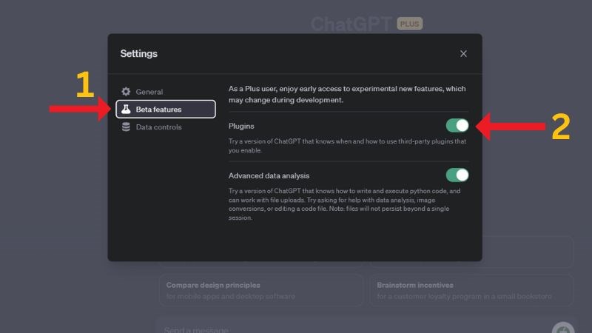Select the Beta features tab
The image size is (592, 333).
pos(166,109)
